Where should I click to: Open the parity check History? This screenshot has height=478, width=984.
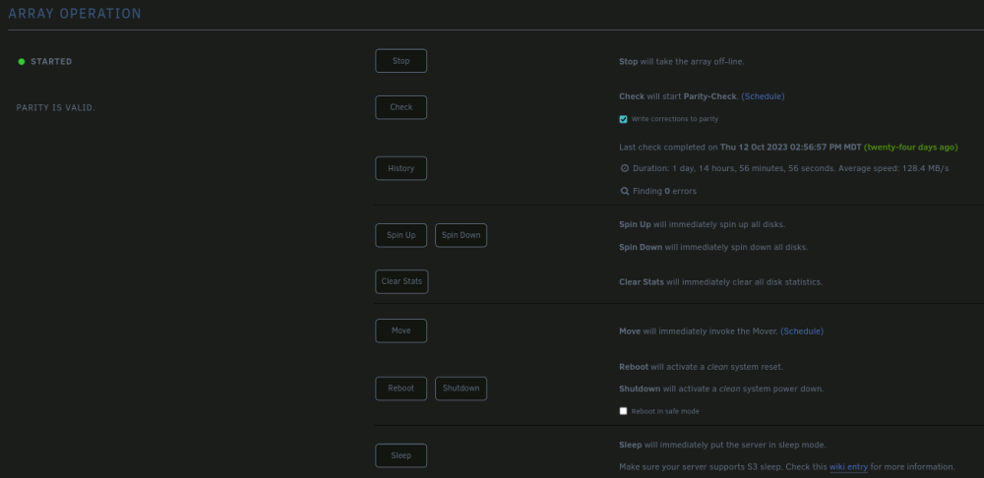[x=401, y=168]
